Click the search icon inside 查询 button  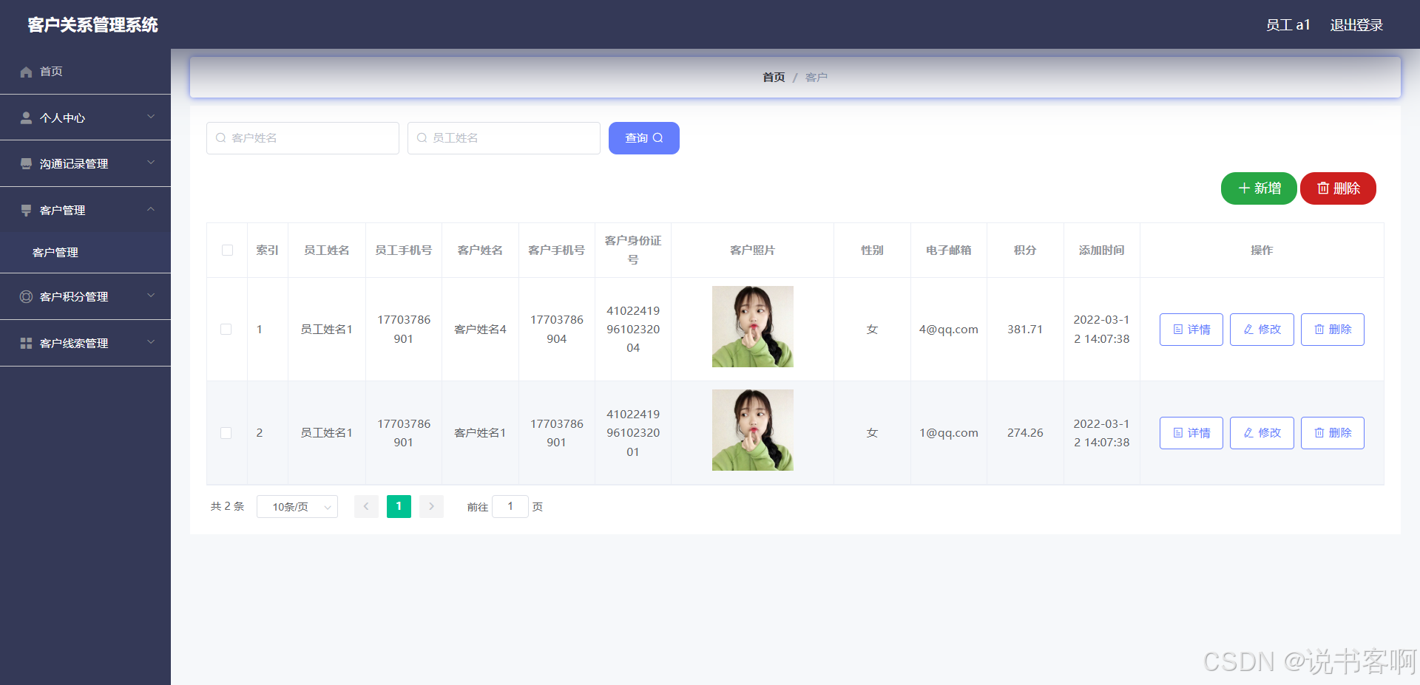pos(657,138)
